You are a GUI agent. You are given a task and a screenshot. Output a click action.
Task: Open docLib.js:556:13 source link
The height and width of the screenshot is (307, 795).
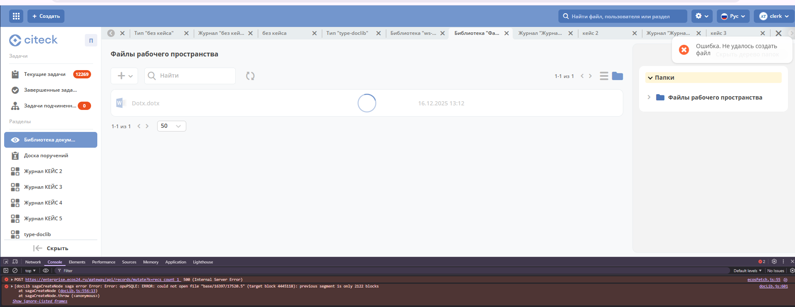[x=78, y=291]
